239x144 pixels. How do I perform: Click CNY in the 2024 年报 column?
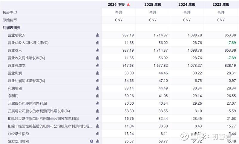[x=187, y=20]
